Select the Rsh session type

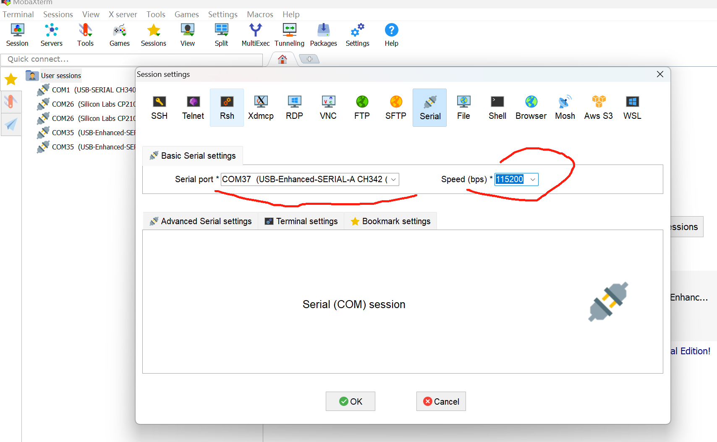click(227, 107)
